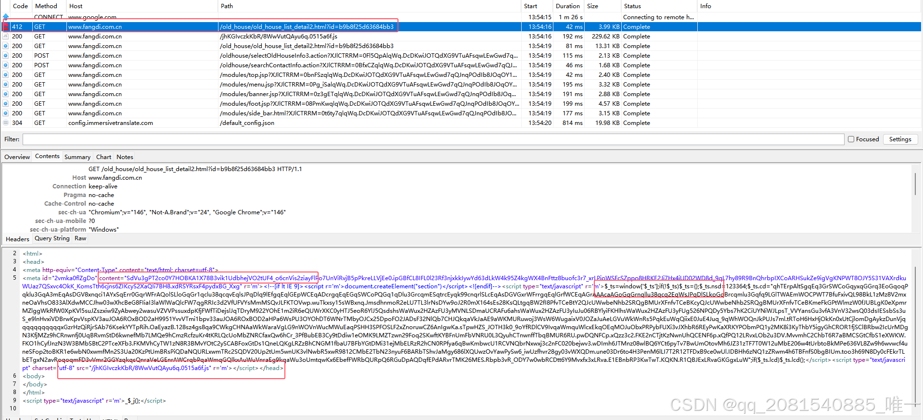Click the '1 m 26 s' duration cell
This screenshot has width=923, height=420.
point(570,17)
